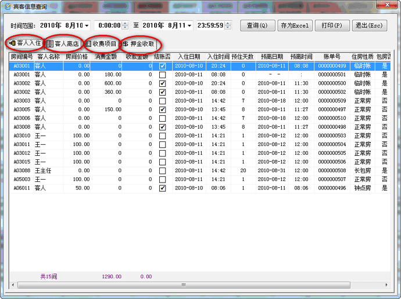Image resolution: width=401 pixels, height=299 pixels.
Task: Open the end date dropdown (8月11)
Action: [189, 25]
